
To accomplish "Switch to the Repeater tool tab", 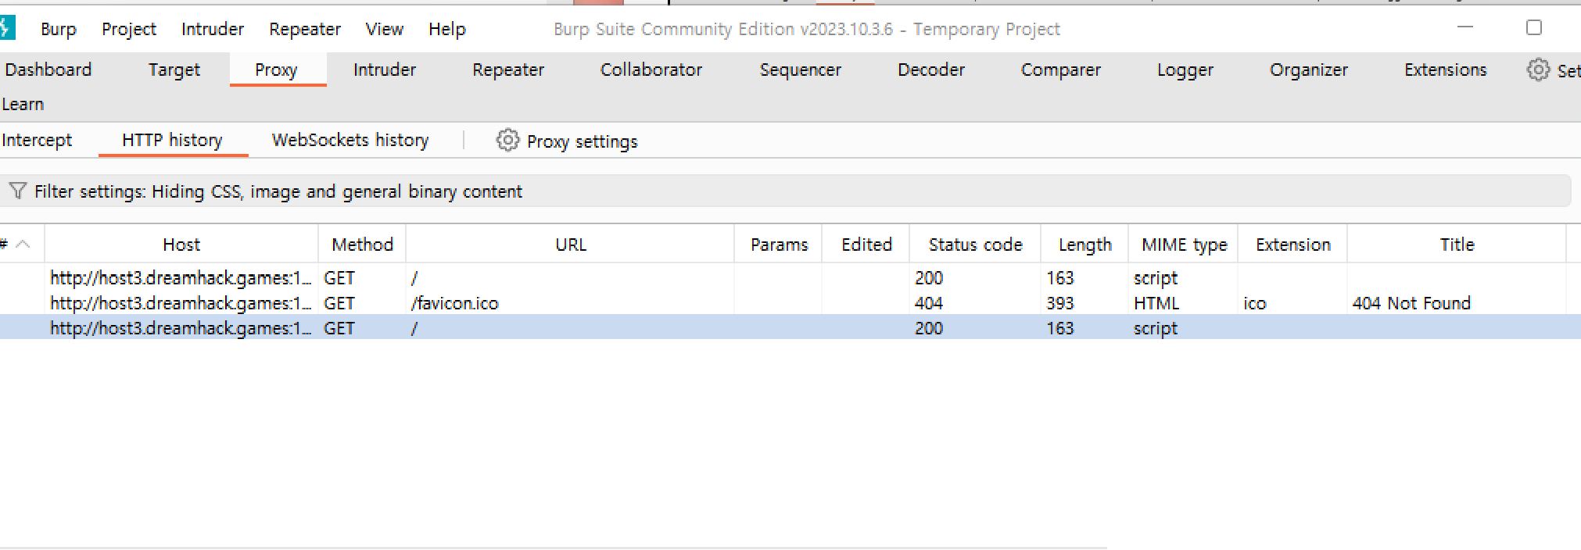I will 507,70.
